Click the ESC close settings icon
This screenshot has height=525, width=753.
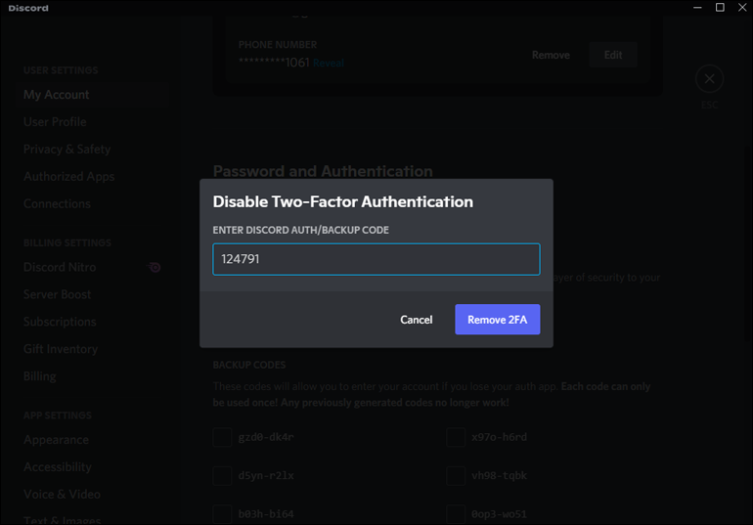(709, 79)
